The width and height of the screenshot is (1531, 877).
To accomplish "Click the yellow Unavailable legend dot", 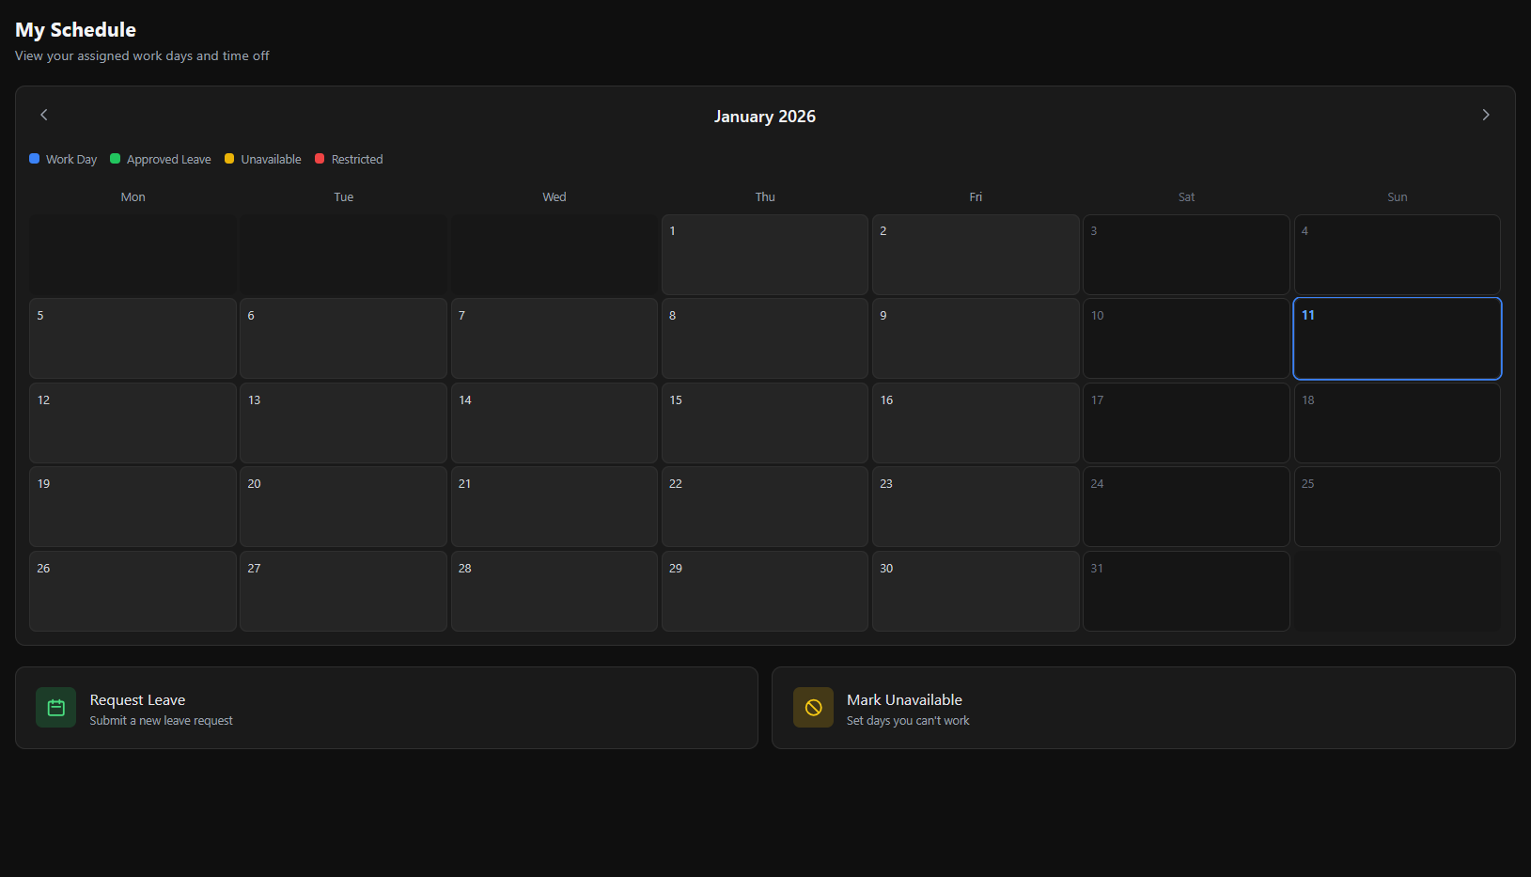I will [229, 159].
